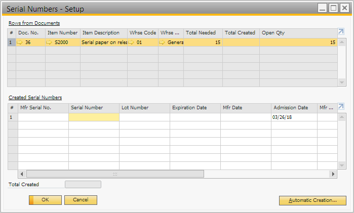The height and width of the screenshot is (213, 354).
Task: Click the Lot Number cell in first row
Action: point(144,117)
